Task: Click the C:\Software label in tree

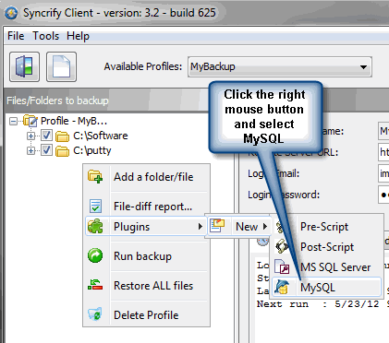Action: pos(101,136)
